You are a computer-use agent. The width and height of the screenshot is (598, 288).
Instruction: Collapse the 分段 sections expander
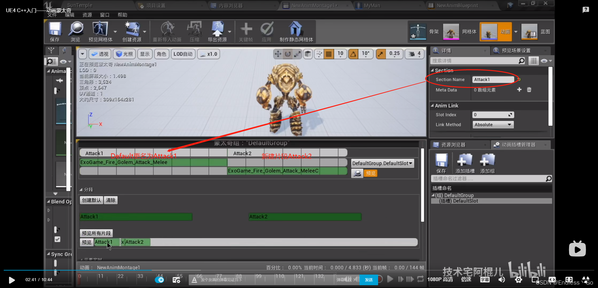(x=81, y=190)
